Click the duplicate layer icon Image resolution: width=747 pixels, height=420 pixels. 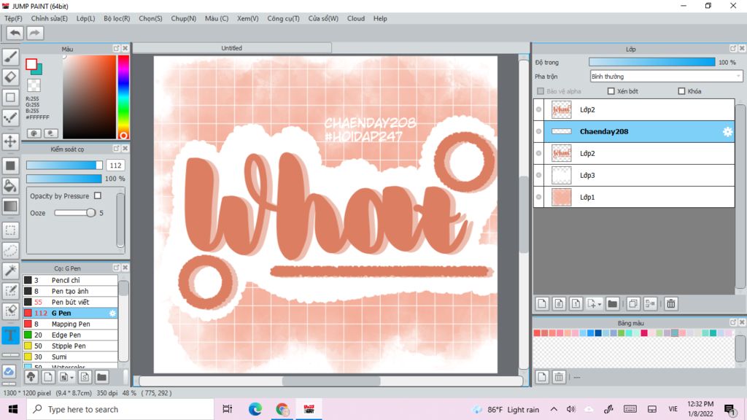pyautogui.click(x=633, y=304)
